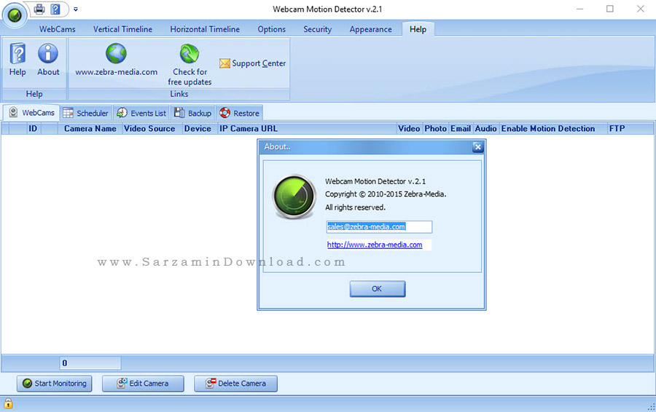Click the padlock icon in status bar
Image resolution: width=656 pixels, height=412 pixels.
[x=8, y=404]
